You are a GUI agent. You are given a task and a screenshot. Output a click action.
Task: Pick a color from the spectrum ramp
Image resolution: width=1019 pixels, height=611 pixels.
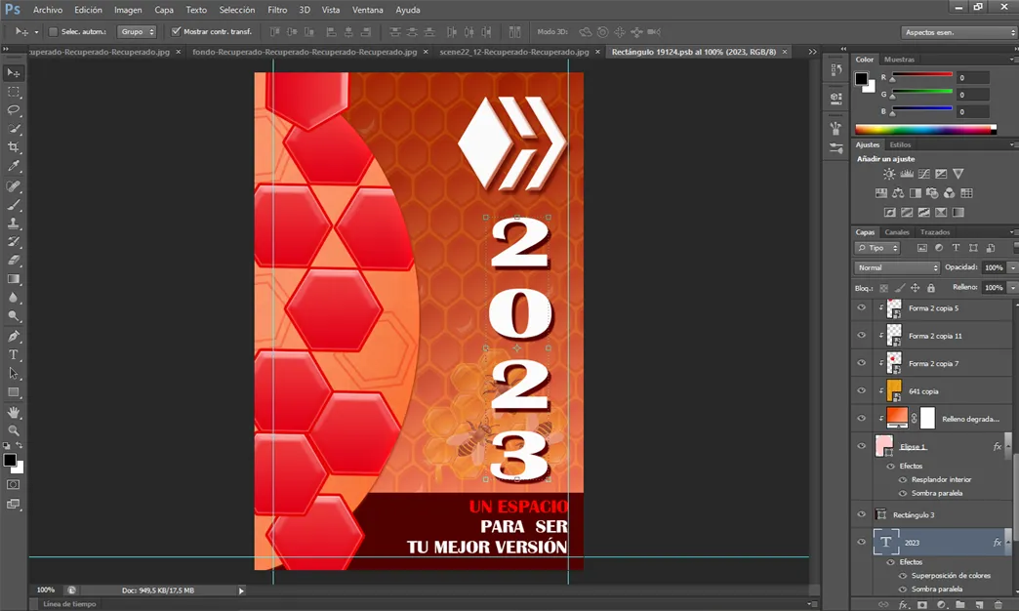pos(925,130)
